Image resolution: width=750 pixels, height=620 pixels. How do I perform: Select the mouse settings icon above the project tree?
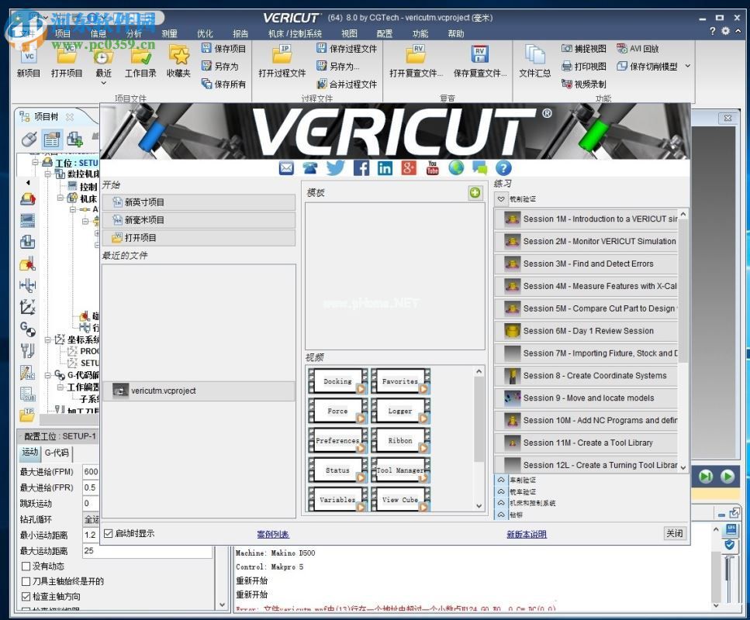pos(28,139)
